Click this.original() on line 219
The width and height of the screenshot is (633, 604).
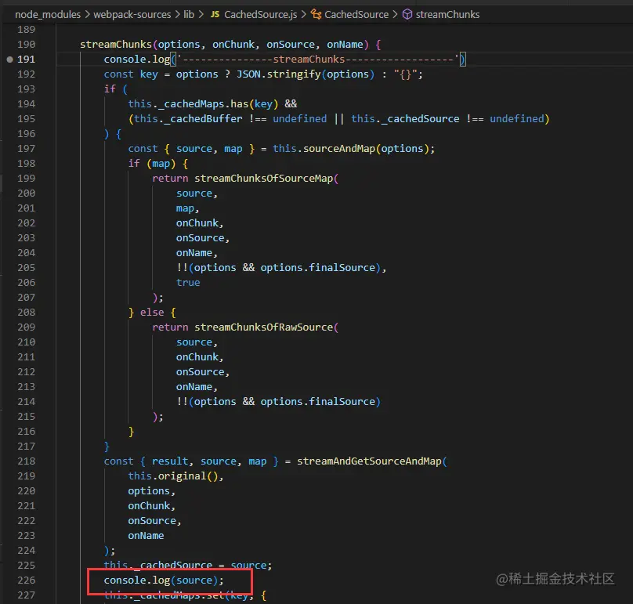click(173, 476)
